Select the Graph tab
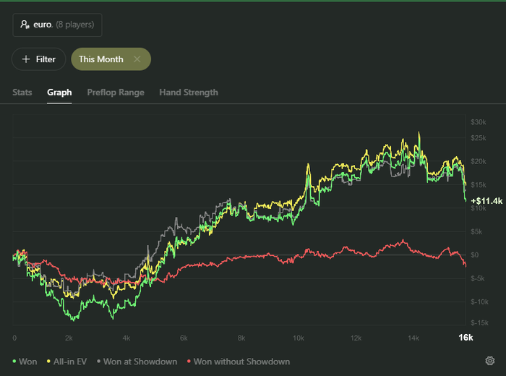 coord(59,93)
